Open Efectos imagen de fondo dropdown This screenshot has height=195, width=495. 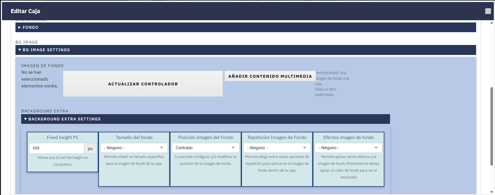pos(349,148)
